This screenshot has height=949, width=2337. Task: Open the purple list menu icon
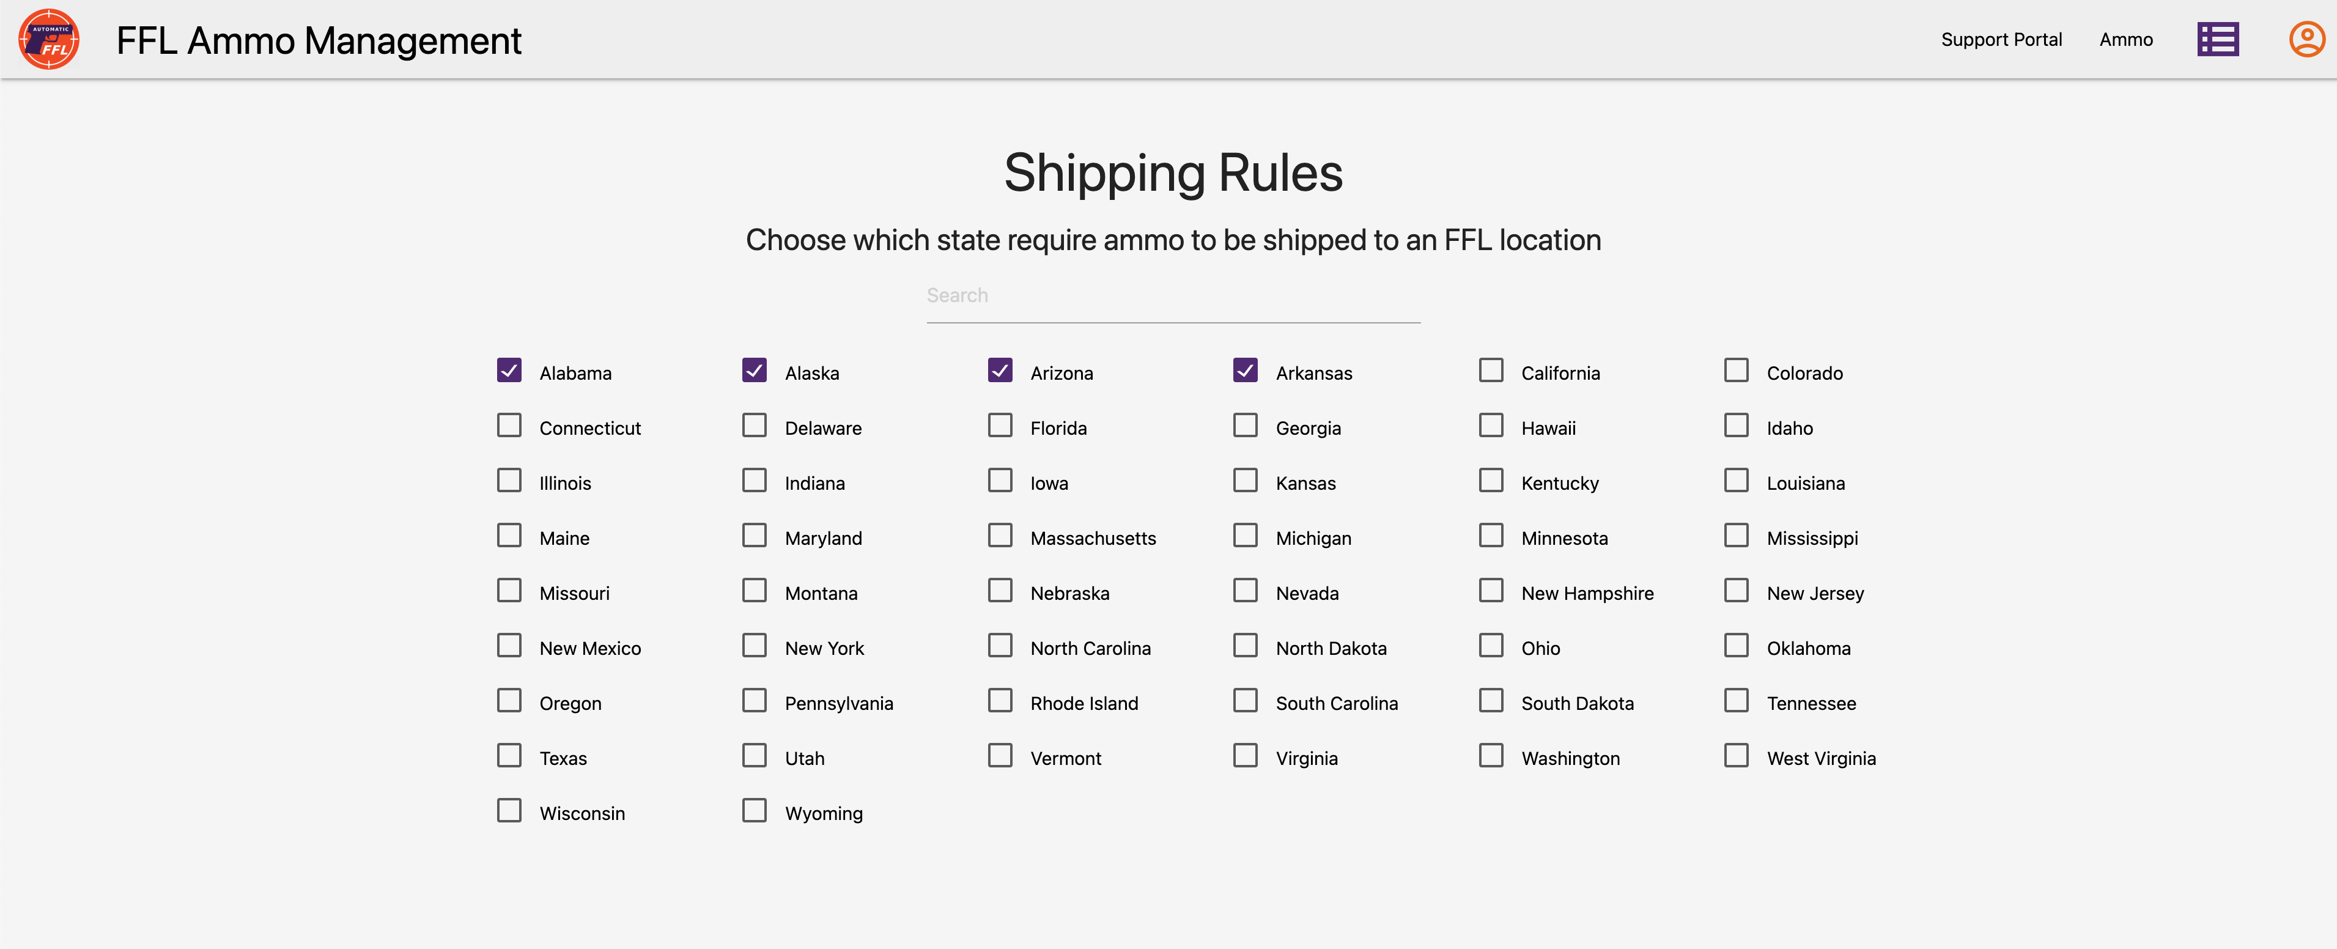2217,39
